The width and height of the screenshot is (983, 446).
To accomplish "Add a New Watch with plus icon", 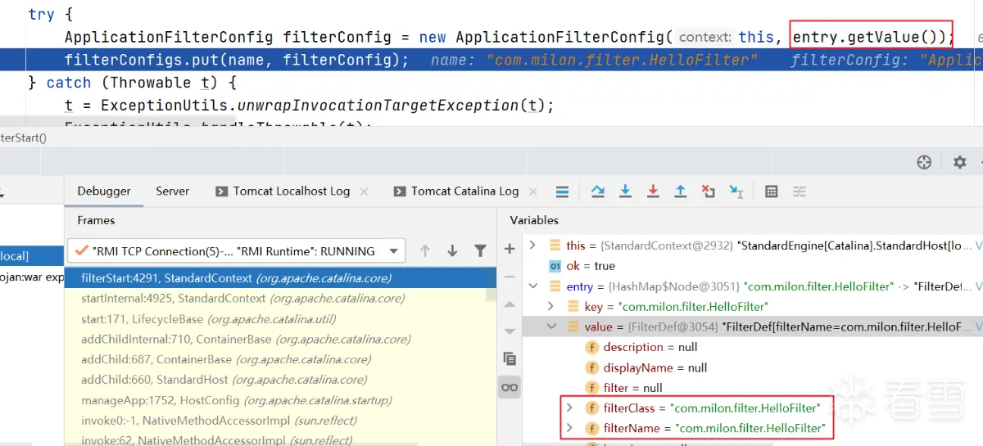I will [510, 249].
